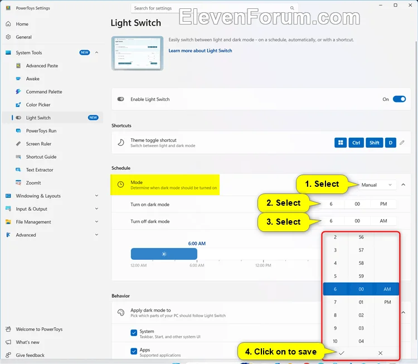Viewport: 418px width, 364px height.
Task: Choose minute 01 in time picker
Action: pos(361,302)
